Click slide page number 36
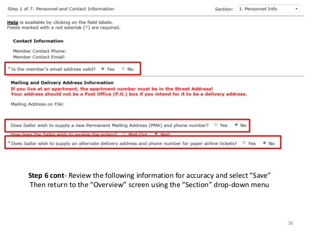 pos(290,223)
